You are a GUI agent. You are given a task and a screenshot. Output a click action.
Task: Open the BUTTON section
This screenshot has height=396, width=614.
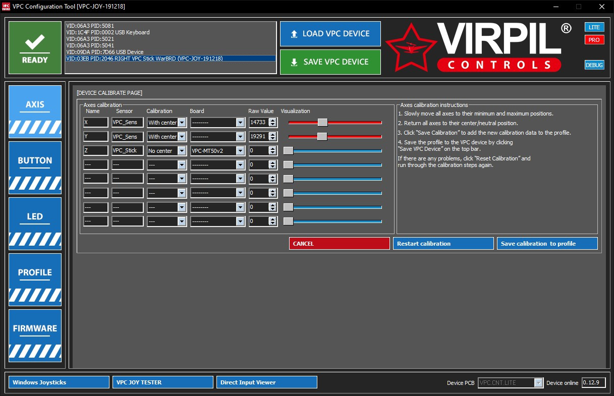tap(35, 167)
